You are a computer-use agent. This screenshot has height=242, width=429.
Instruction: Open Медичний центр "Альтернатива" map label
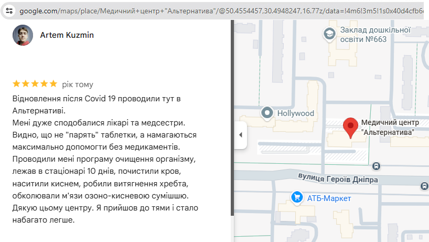[388, 128]
